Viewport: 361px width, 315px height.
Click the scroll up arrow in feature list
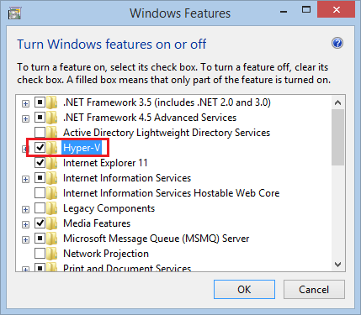337,102
